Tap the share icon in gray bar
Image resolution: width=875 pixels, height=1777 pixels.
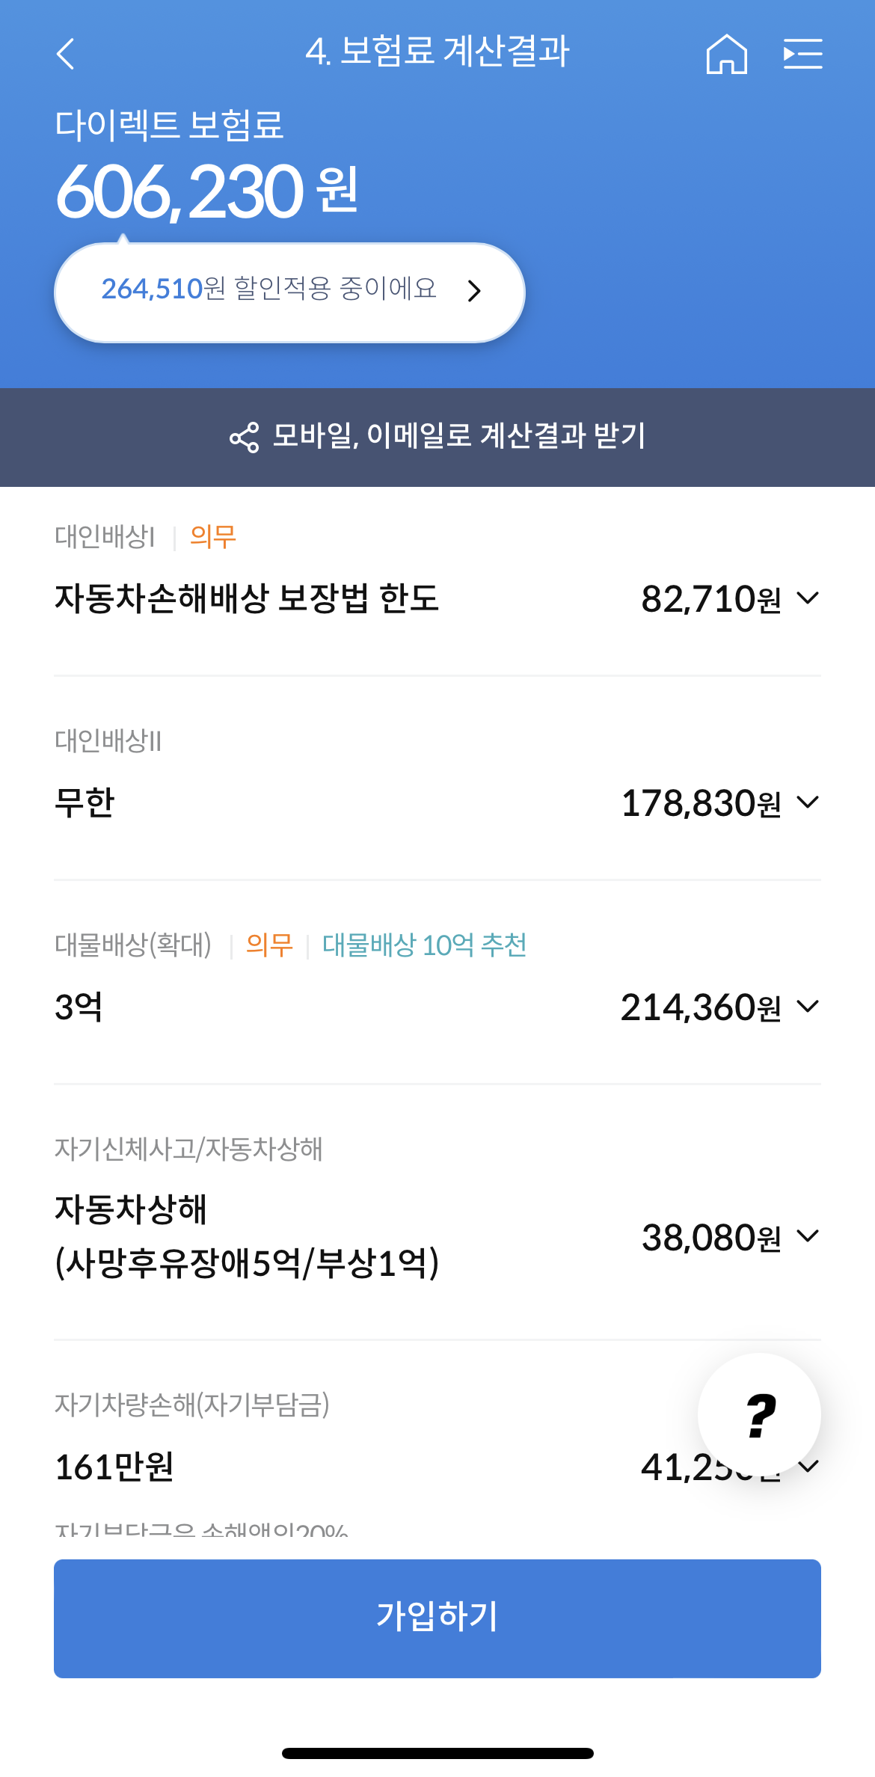[x=244, y=438]
